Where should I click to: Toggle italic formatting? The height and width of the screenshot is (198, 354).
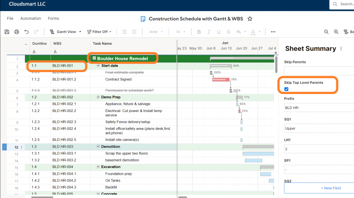coord(209,32)
